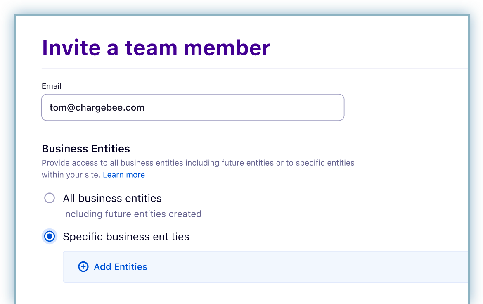Viewport: 483px width, 304px height.
Task: Open the Learn more link
Action: point(124,174)
